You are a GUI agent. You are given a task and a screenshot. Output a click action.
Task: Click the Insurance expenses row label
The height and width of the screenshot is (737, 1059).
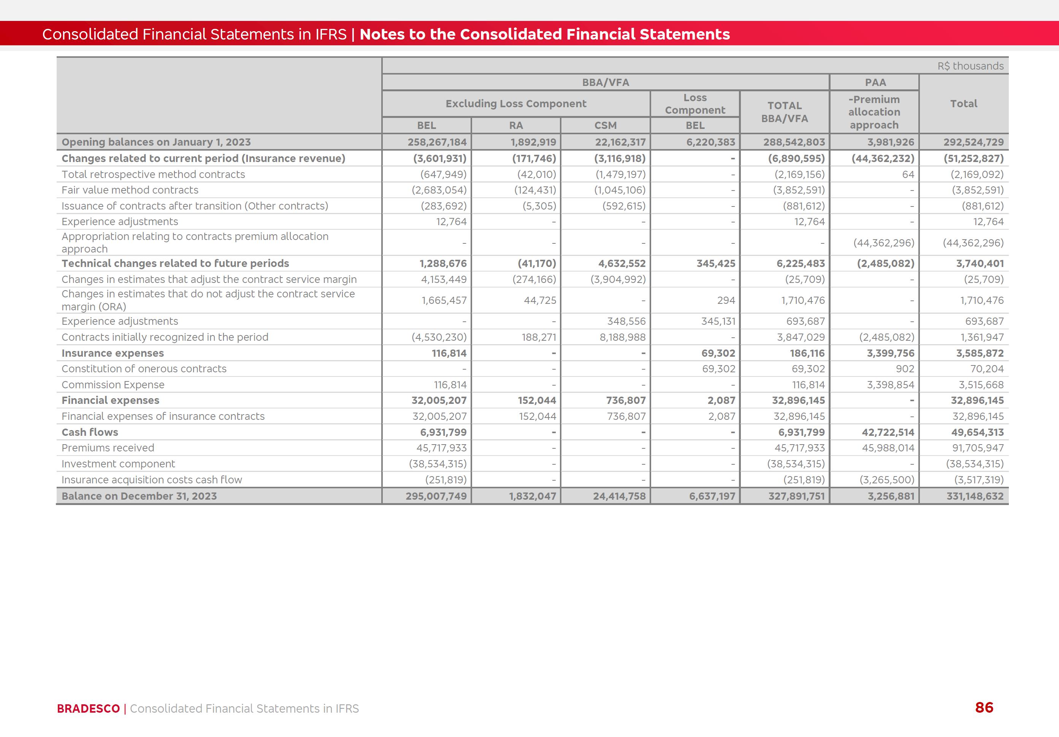click(x=113, y=353)
